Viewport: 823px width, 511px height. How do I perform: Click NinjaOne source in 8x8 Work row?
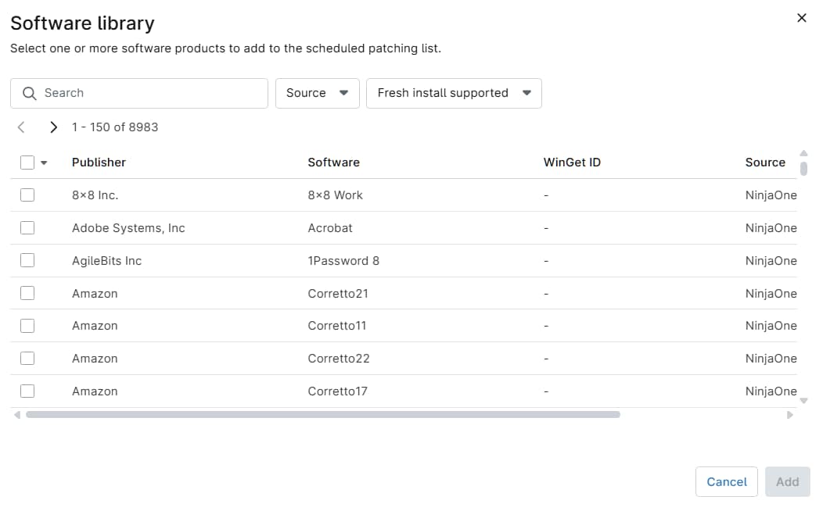(x=771, y=195)
